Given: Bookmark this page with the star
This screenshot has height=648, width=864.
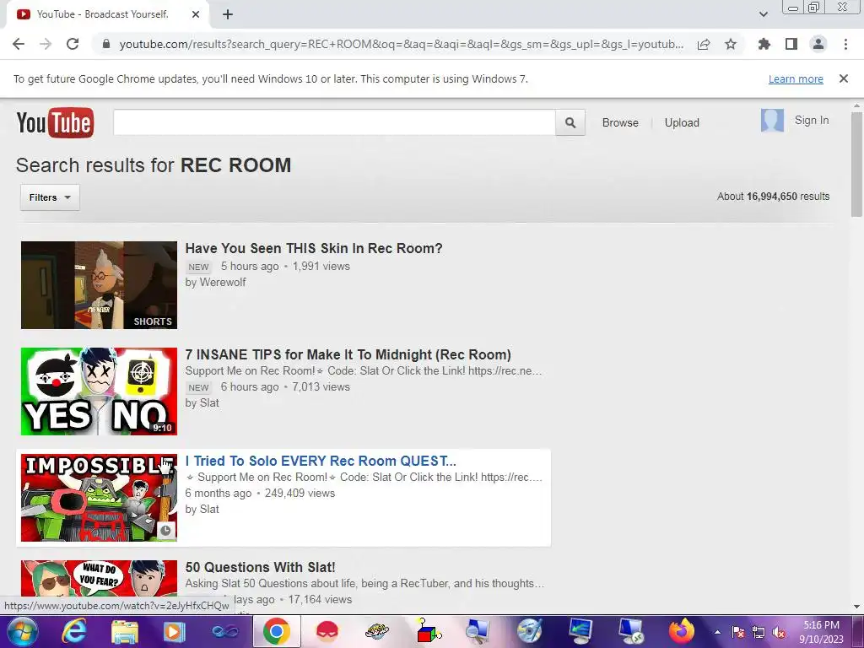Looking at the screenshot, I should tap(731, 44).
